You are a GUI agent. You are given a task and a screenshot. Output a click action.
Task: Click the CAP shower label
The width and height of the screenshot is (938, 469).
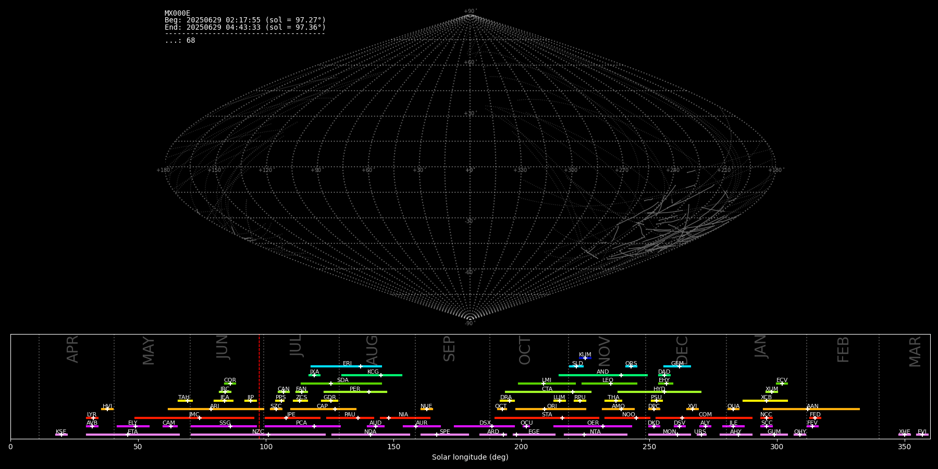click(322, 406)
